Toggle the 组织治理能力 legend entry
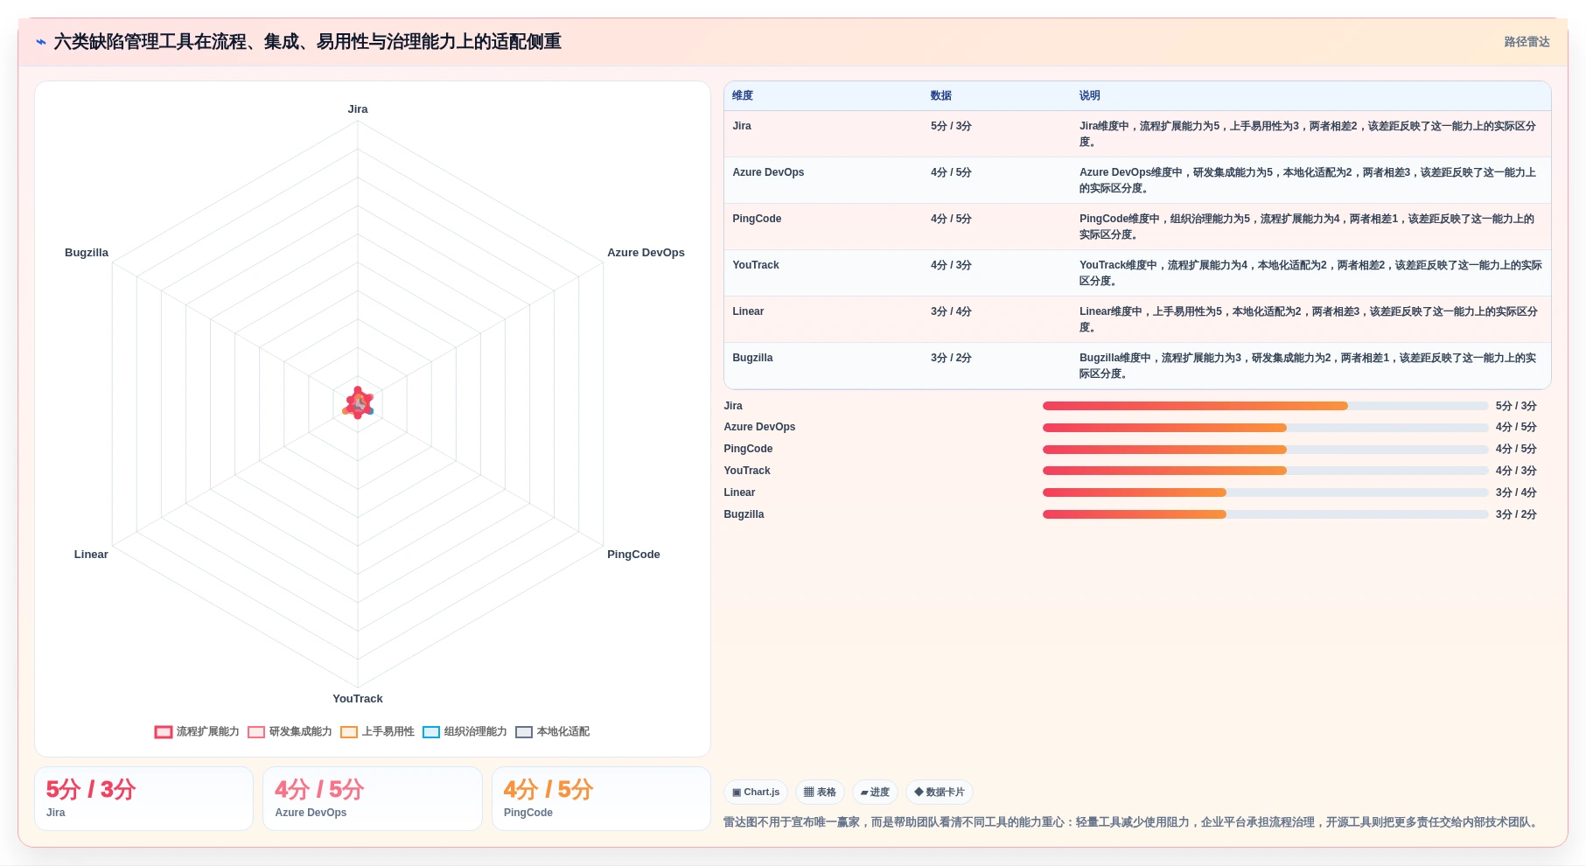Screen dimensions: 1586x866 (465, 732)
